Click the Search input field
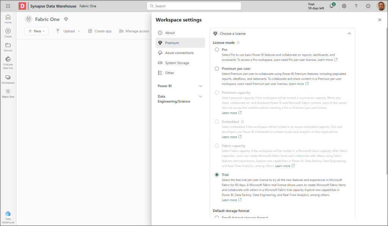This screenshot has height=226, width=388. tap(194, 6)
